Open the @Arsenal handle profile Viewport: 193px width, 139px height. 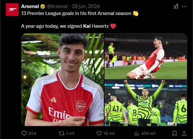point(57,6)
